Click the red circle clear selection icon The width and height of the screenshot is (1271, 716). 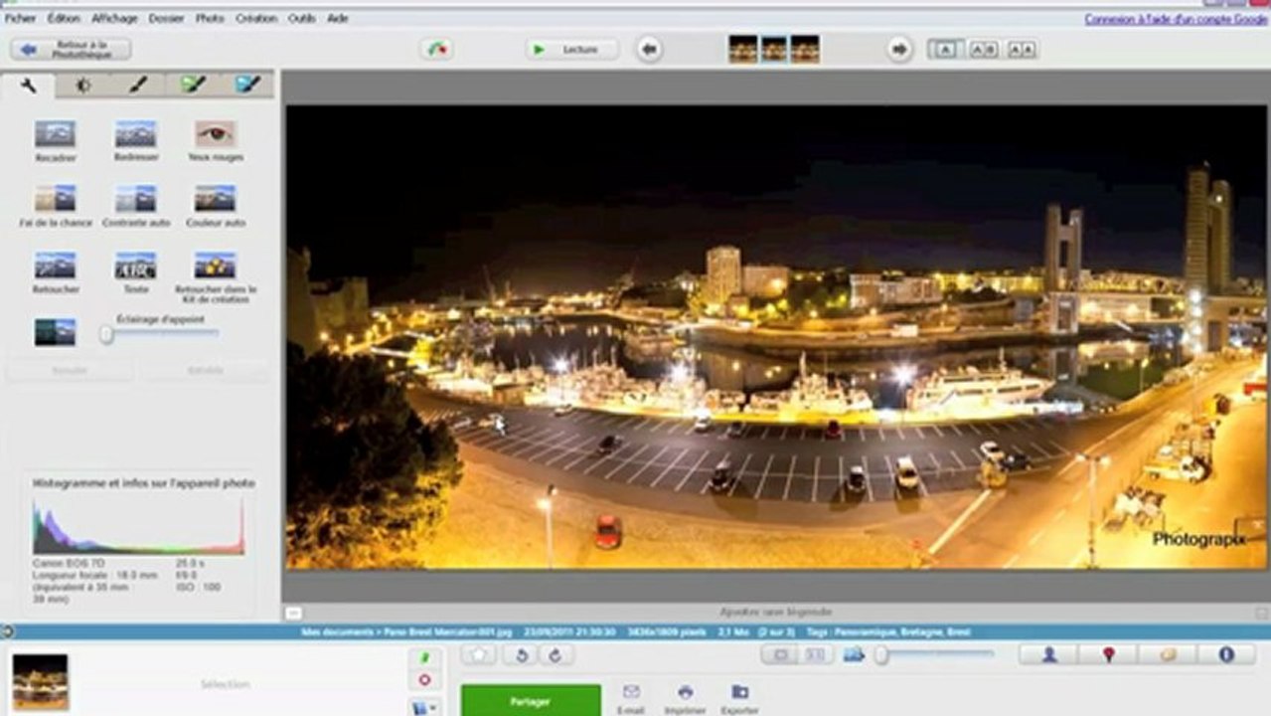pos(424,680)
